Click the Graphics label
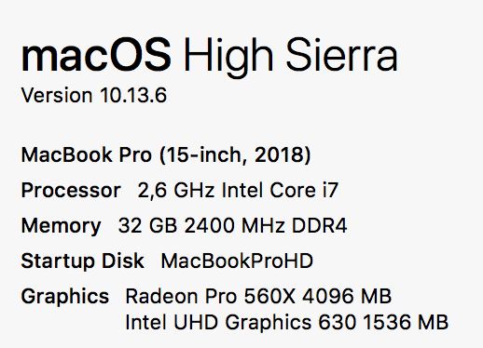This screenshot has width=483, height=348. (65, 297)
